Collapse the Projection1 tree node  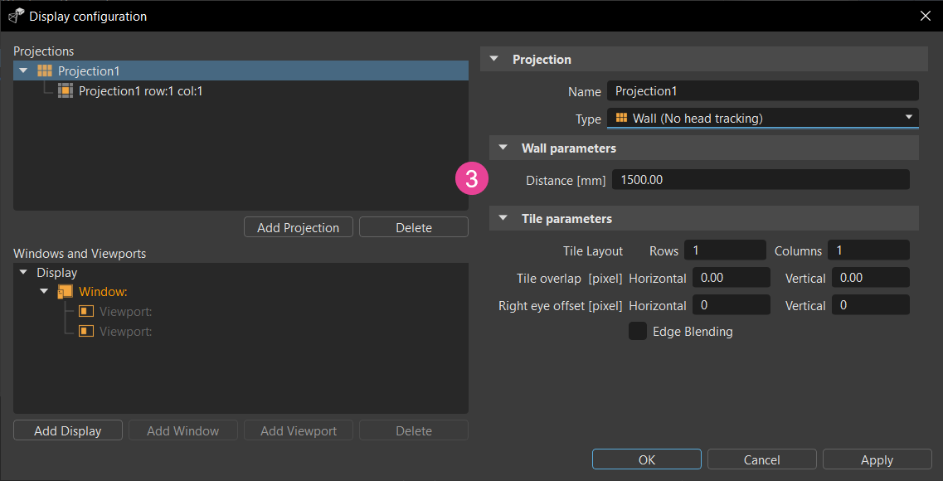coord(23,71)
